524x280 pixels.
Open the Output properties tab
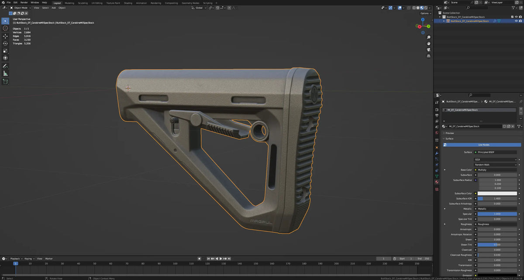[x=437, y=115]
